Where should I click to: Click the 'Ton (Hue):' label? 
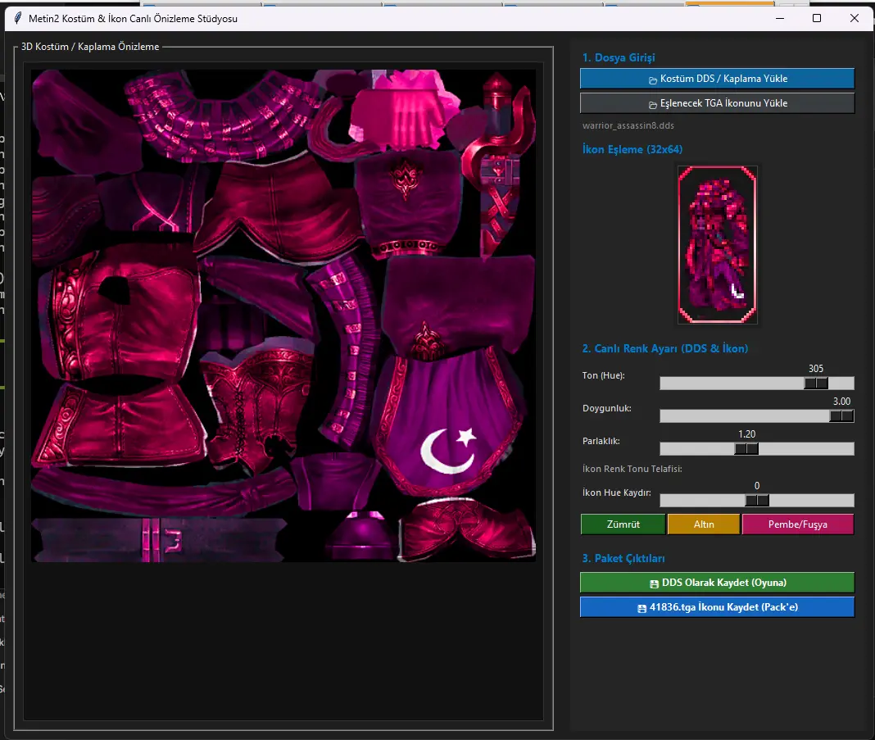tap(603, 375)
